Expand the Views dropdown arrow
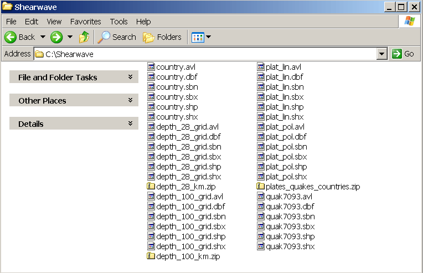This screenshot has width=423, height=273. click(x=209, y=37)
